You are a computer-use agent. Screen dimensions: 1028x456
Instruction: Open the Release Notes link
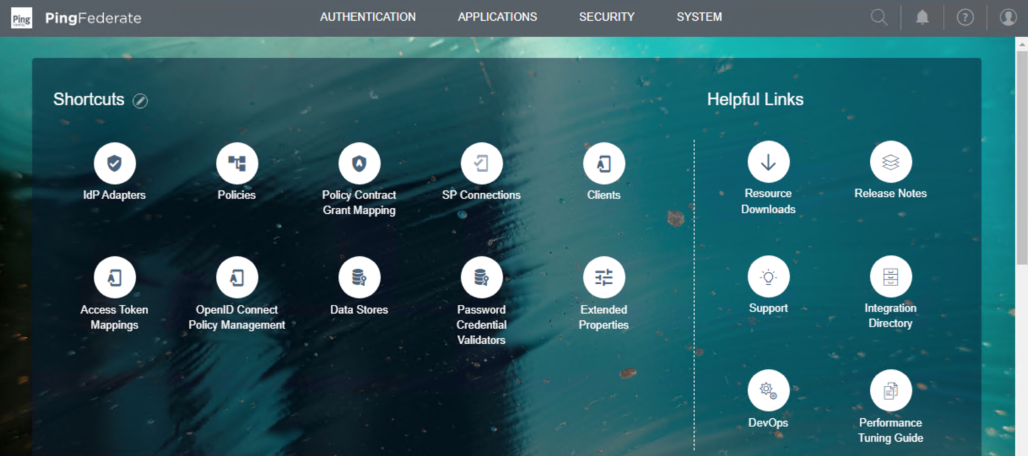(890, 162)
